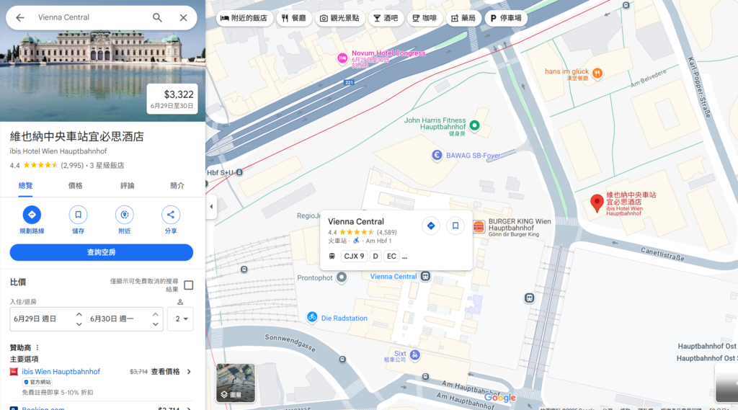Image resolution: width=738 pixels, height=410 pixels.
Task: Click the magnifier search icon
Action: 157,18
